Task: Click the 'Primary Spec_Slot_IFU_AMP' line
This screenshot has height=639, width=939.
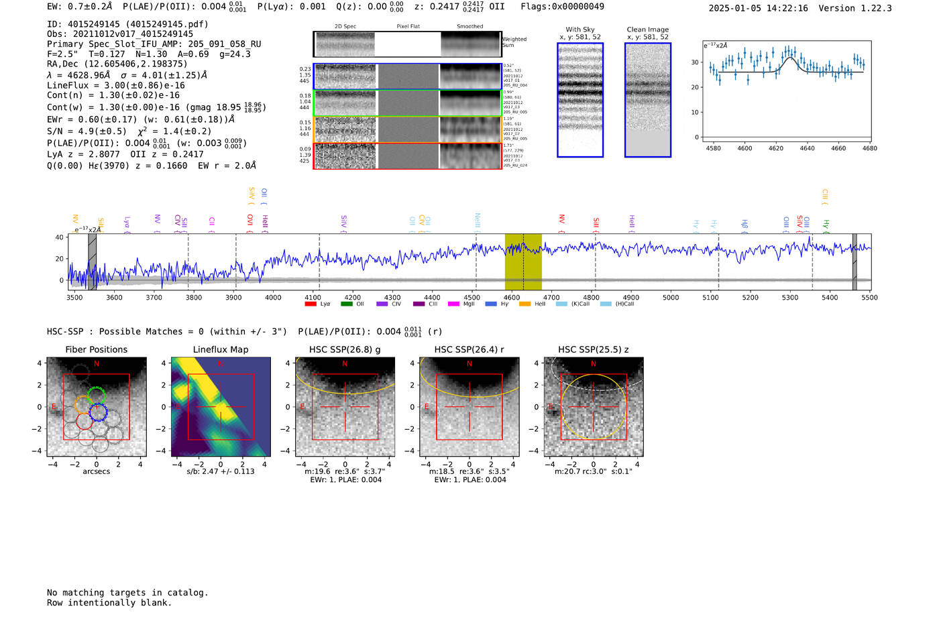Action: point(154,44)
